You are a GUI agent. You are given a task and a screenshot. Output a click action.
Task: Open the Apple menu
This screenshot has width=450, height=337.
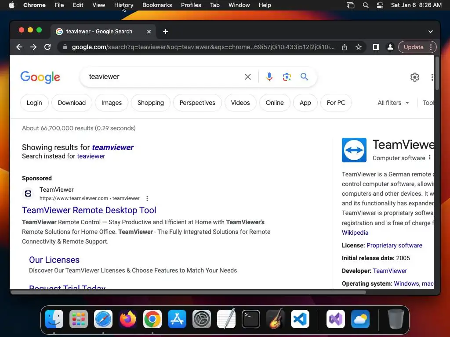click(x=11, y=5)
